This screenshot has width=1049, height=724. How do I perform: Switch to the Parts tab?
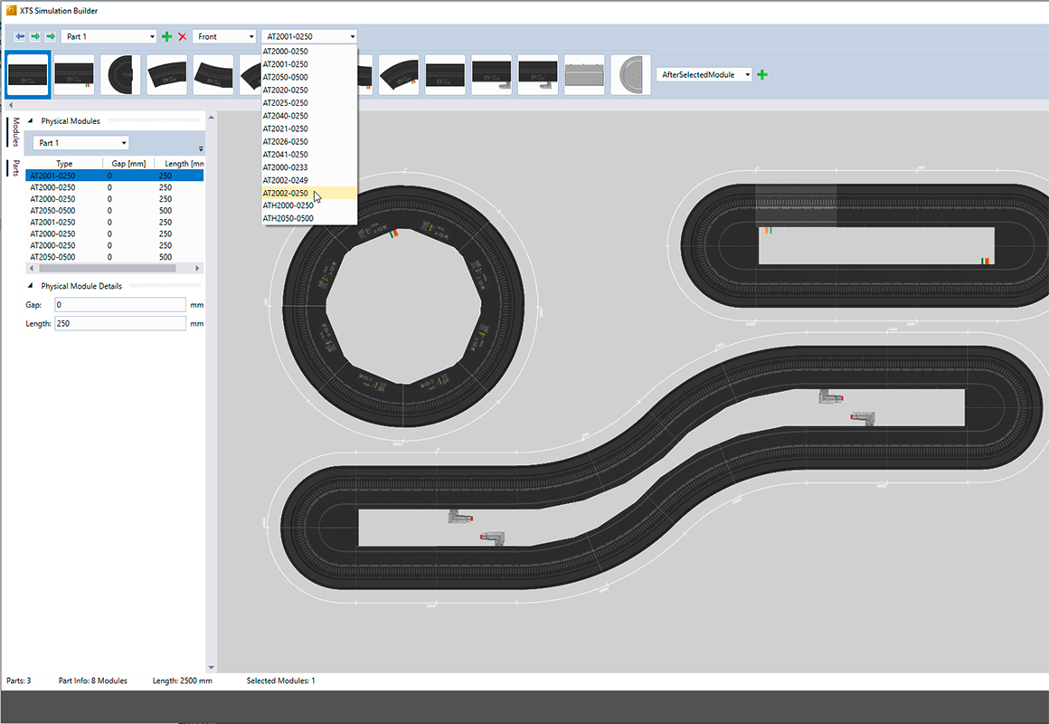(x=13, y=169)
